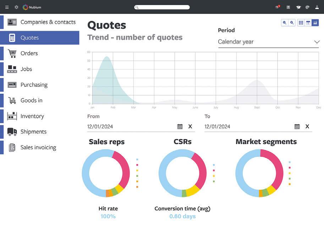Clear the From date field
324x230 pixels.
190,126
